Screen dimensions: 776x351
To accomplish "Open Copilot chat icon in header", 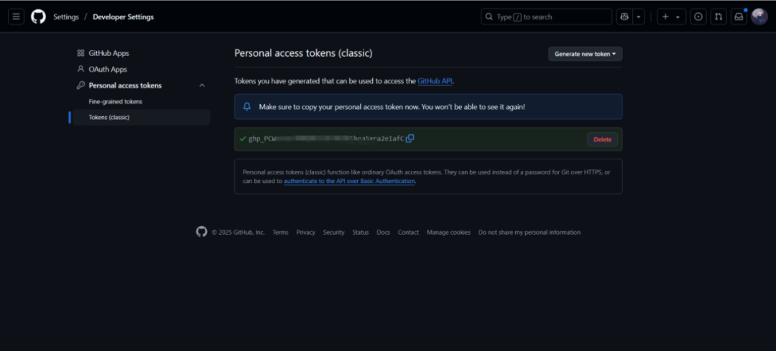I will (x=624, y=17).
